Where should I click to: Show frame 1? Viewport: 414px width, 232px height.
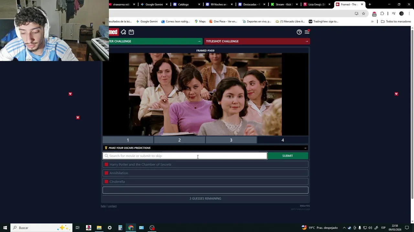128,140
